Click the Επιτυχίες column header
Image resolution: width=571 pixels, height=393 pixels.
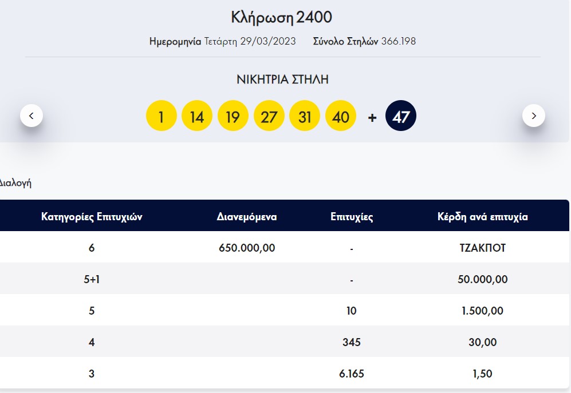[352, 217]
